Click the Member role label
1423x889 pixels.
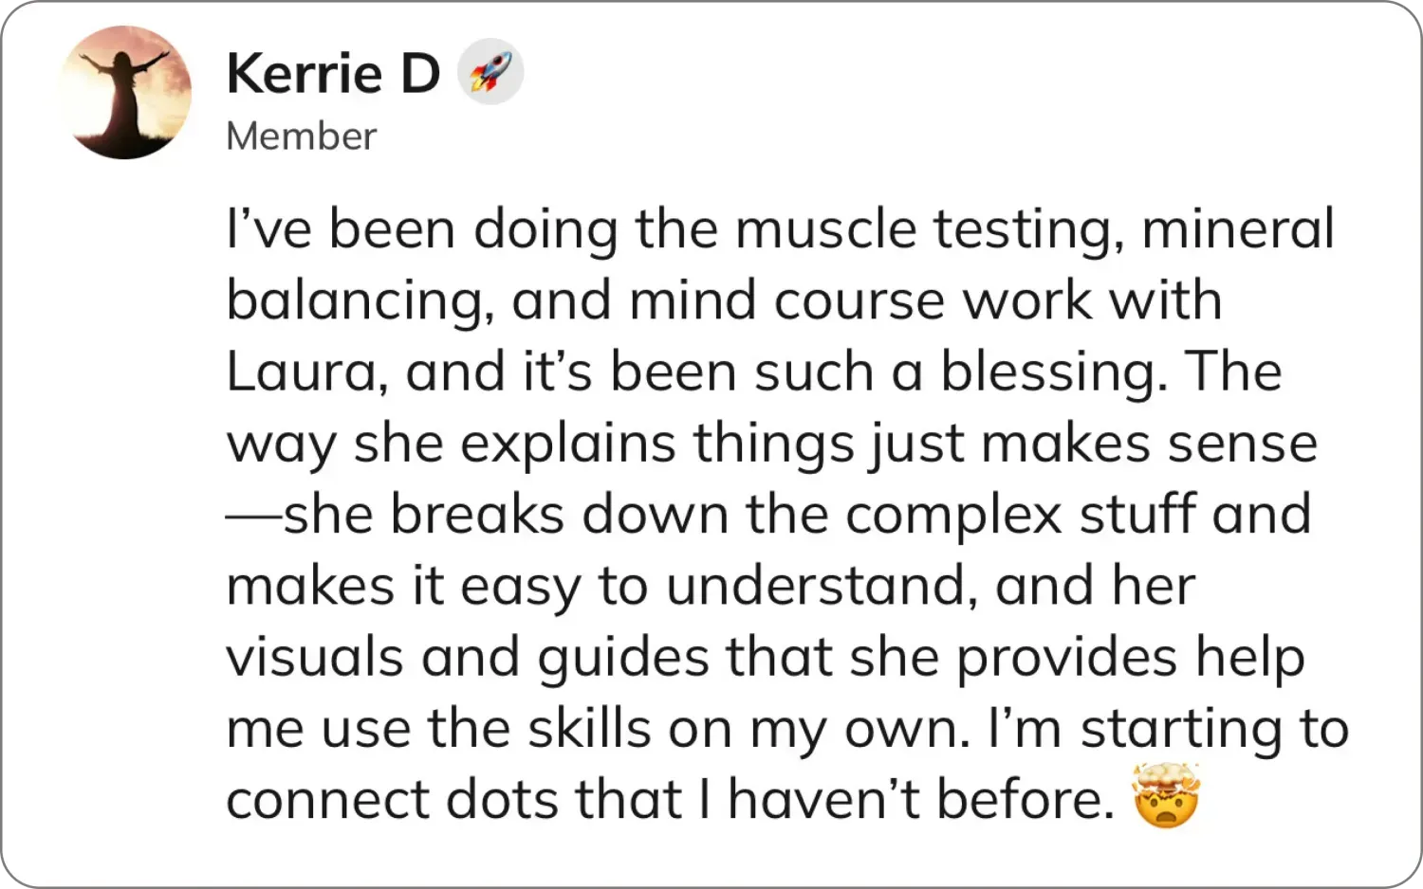(x=302, y=136)
